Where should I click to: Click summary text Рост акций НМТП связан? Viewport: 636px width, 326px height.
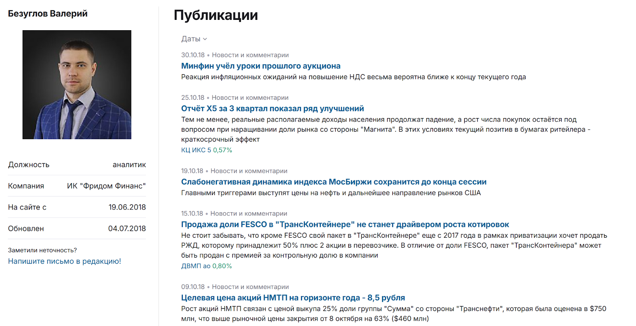(x=394, y=314)
